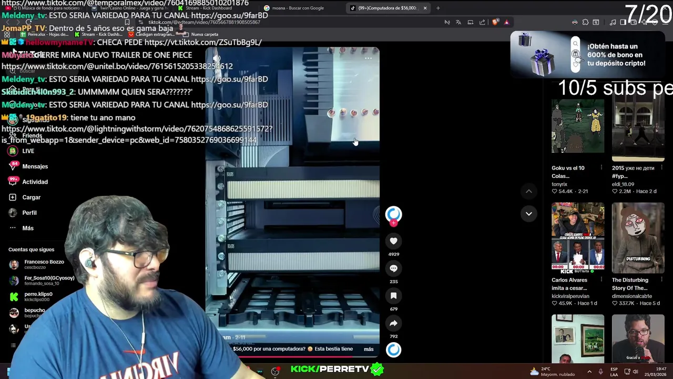Open bepucho followed account
673x379 pixels.
(x=27, y=313)
